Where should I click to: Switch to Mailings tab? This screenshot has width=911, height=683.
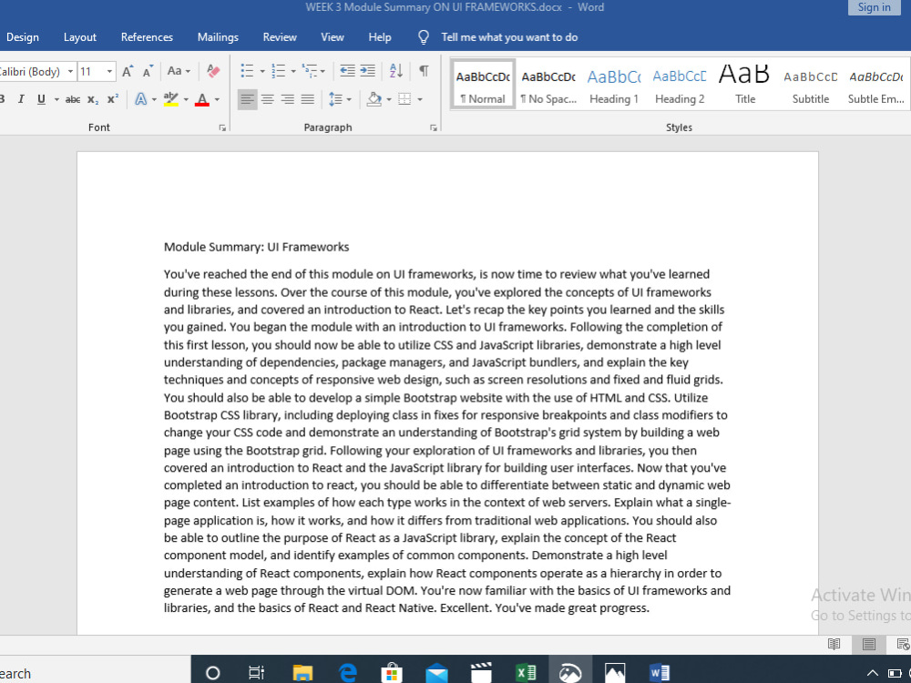pyautogui.click(x=218, y=37)
